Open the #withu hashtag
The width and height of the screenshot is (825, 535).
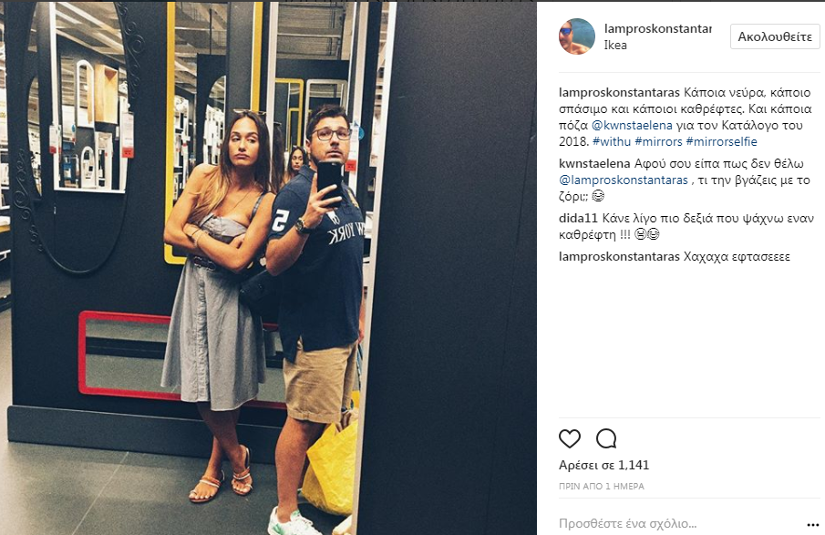tap(612, 141)
